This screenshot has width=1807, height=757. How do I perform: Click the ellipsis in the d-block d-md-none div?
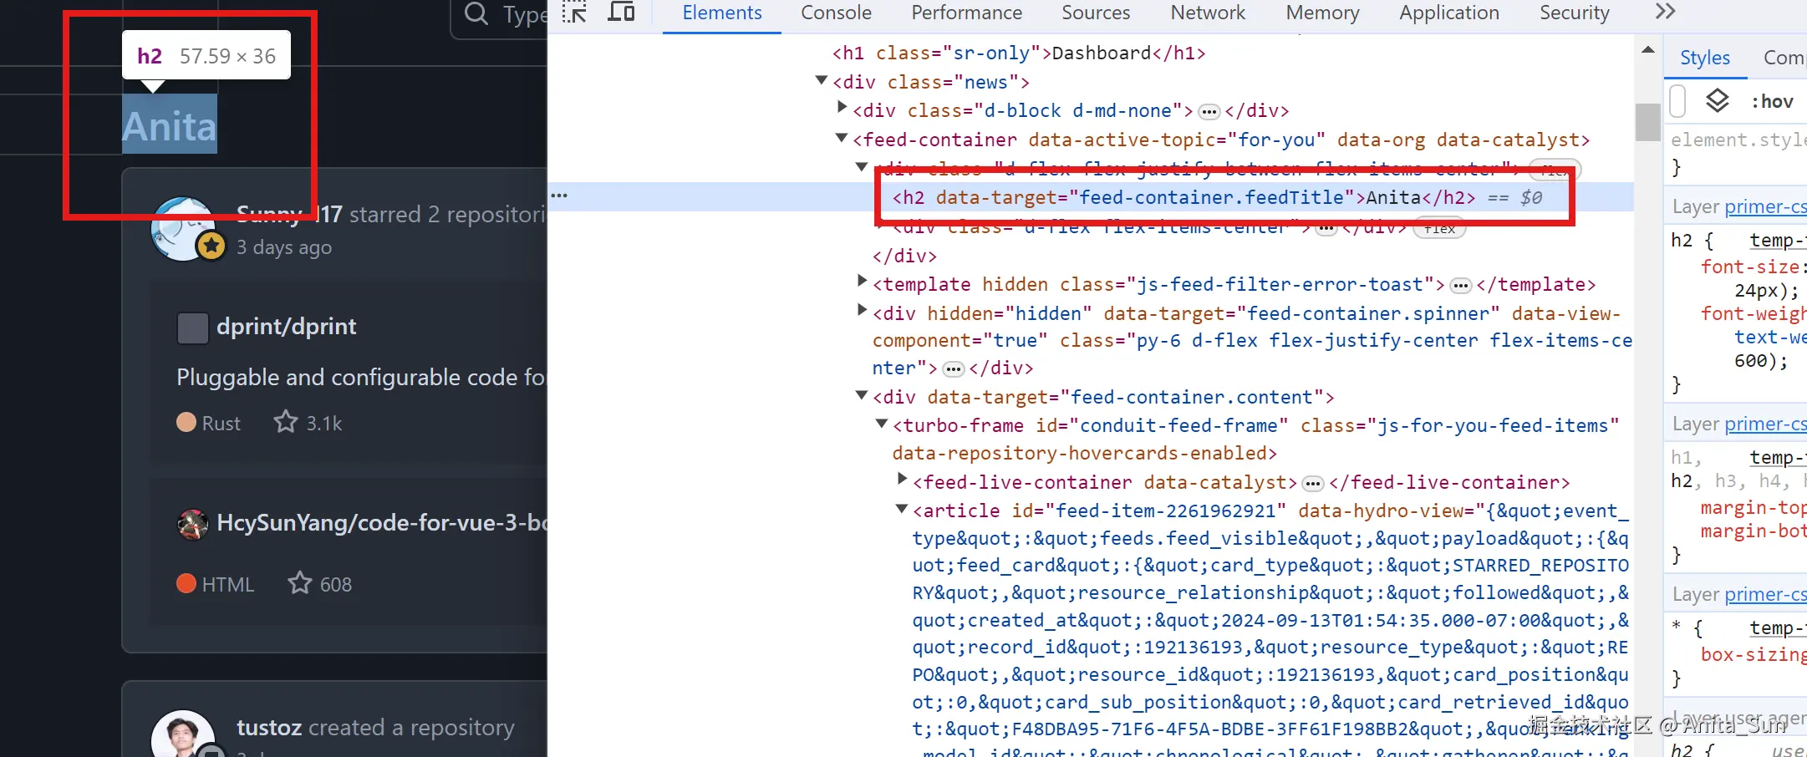click(1209, 111)
